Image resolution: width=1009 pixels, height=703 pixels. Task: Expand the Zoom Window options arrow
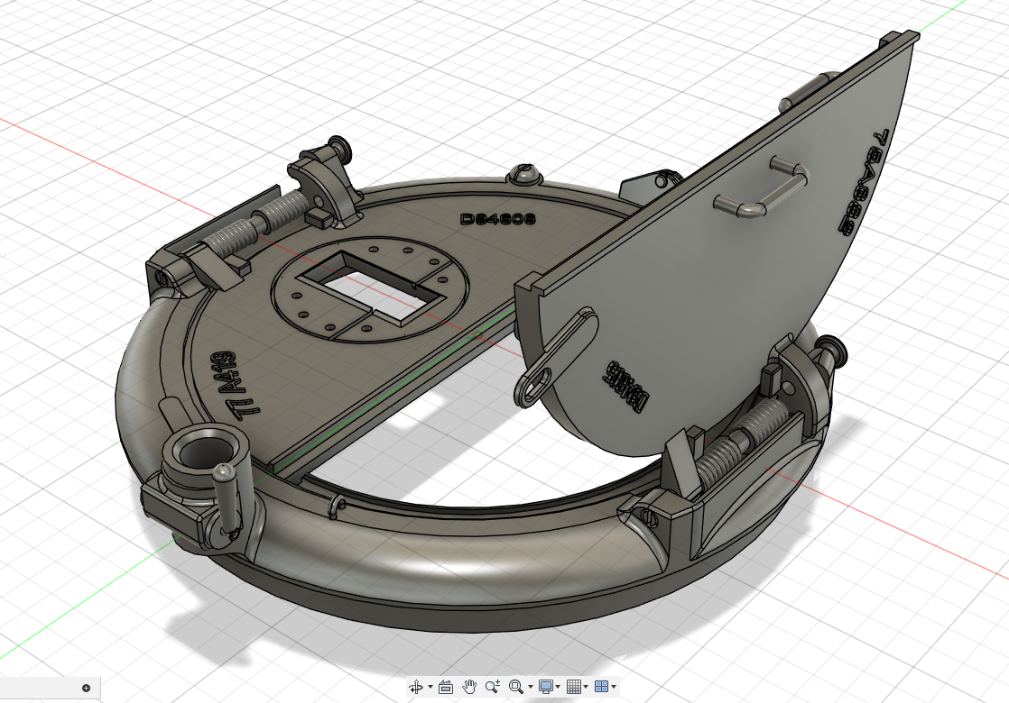531,687
